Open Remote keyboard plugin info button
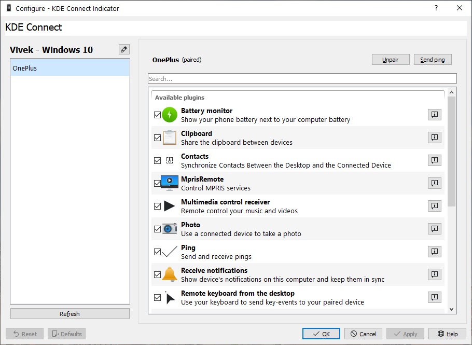 tap(434, 297)
